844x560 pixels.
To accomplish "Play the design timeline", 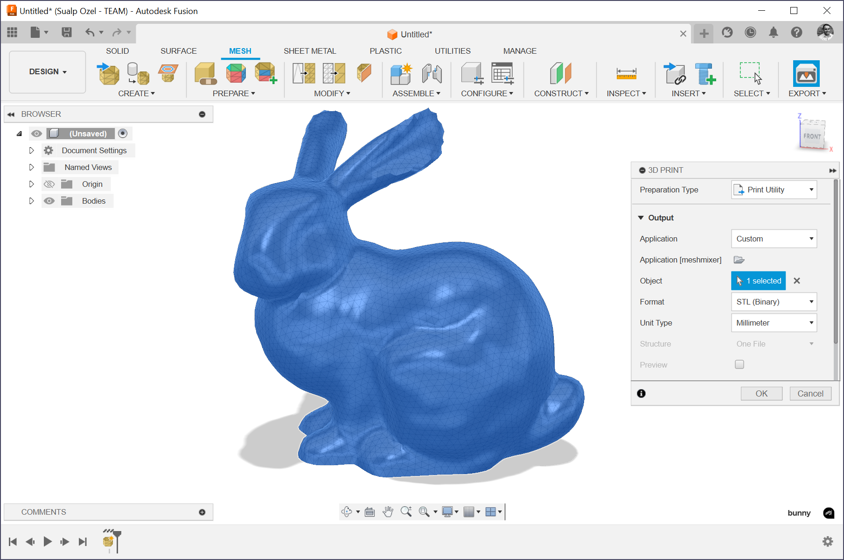I will pyautogui.click(x=47, y=541).
